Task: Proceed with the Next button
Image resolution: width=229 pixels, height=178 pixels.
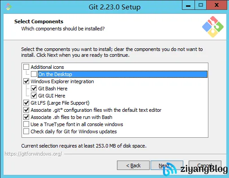Action: [x=167, y=165]
